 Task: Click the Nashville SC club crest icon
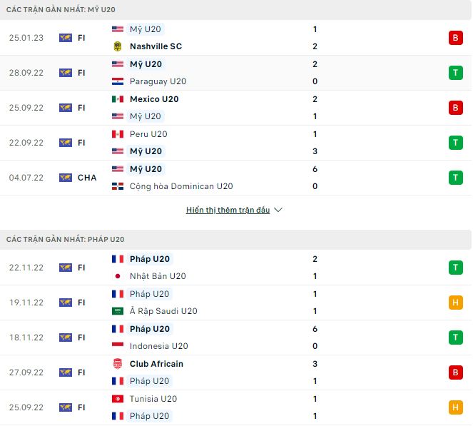pyautogui.click(x=118, y=46)
